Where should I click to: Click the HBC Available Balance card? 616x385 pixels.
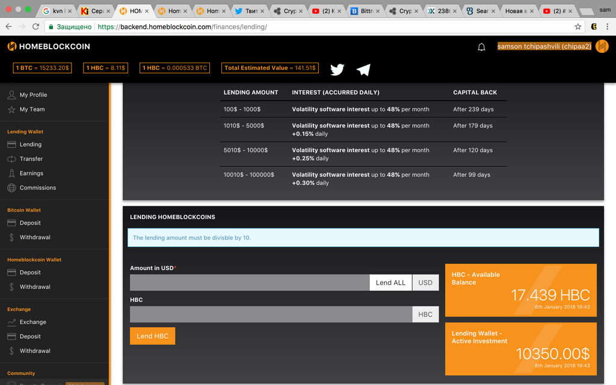pyautogui.click(x=521, y=291)
